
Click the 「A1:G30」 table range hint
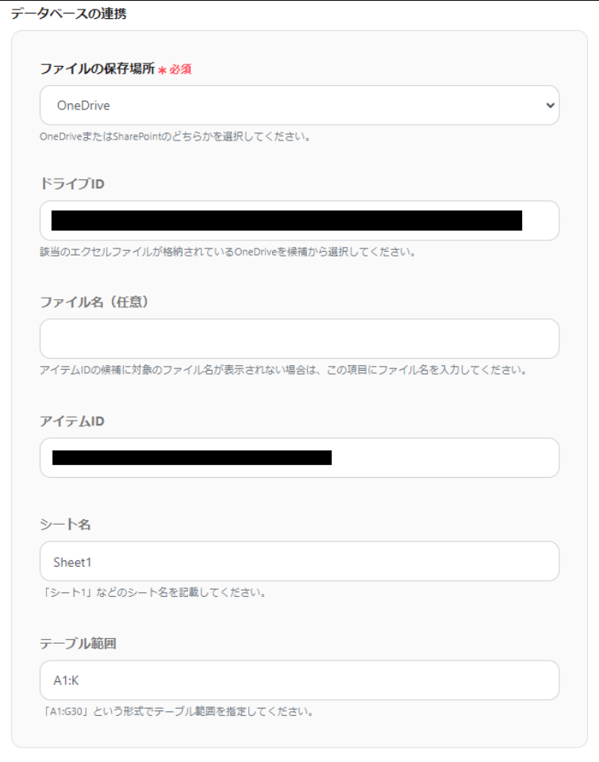[177, 711]
